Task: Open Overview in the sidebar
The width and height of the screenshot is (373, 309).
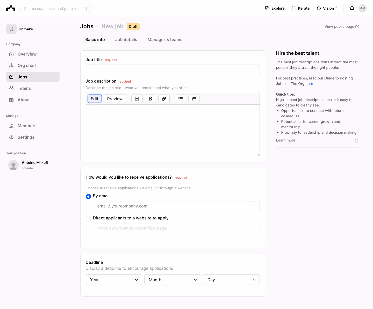Action: 33,54
